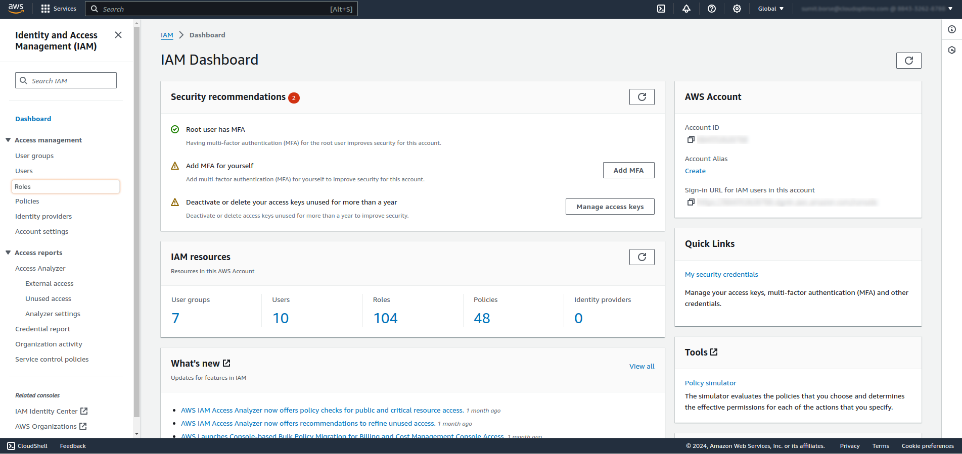Click the Add MFA button
962x454 pixels.
click(628, 170)
